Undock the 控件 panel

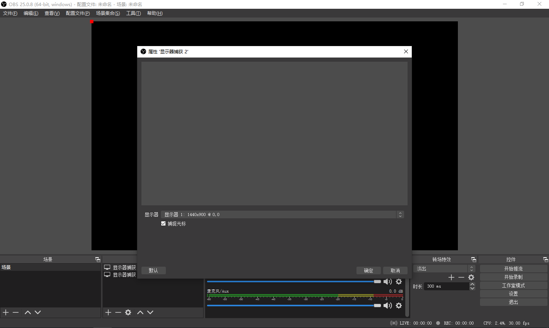point(546,259)
